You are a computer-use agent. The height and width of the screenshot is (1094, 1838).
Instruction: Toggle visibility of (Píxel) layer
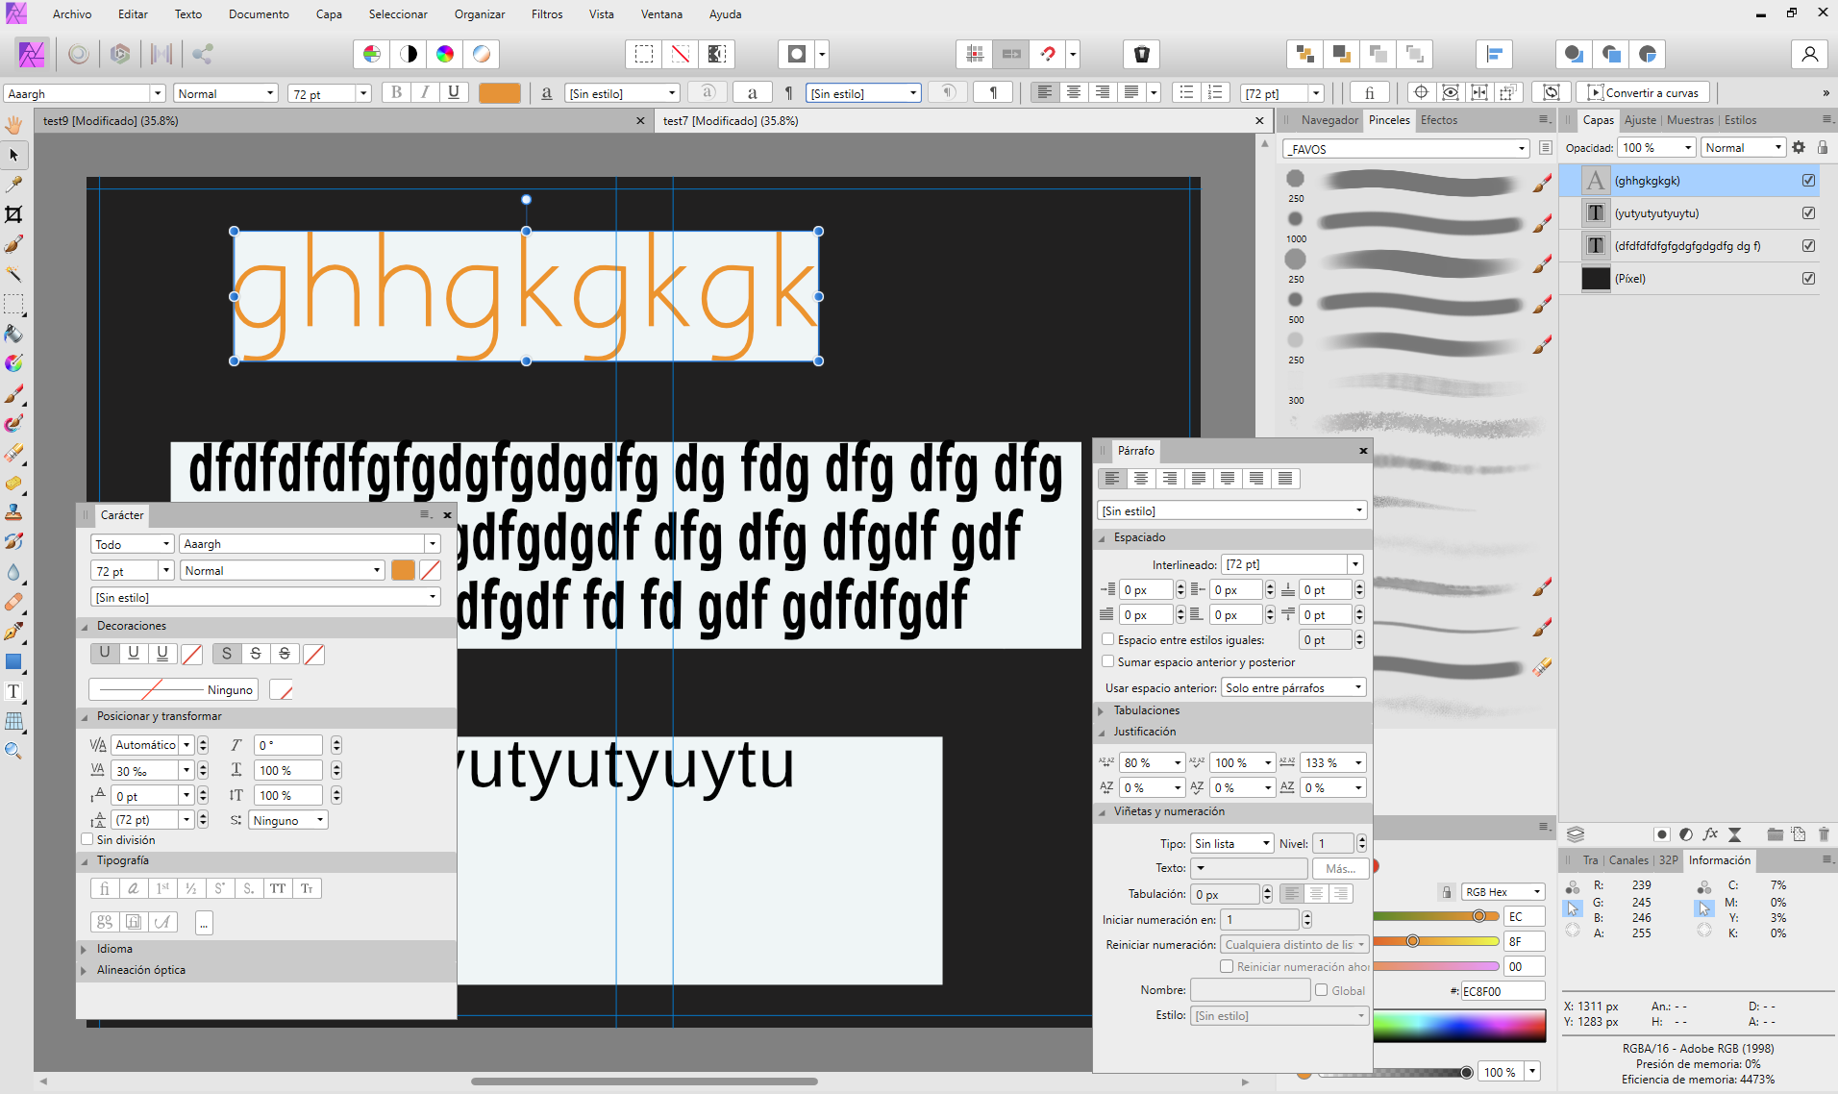[x=1808, y=279]
